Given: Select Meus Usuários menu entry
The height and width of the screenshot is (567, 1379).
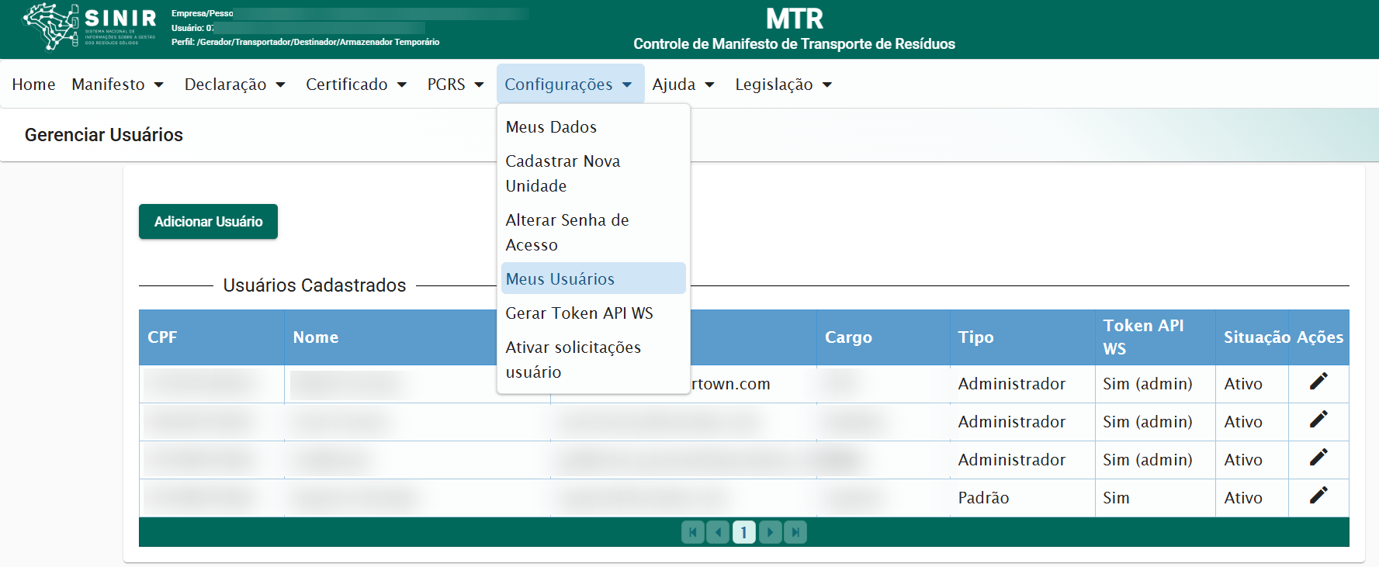Looking at the screenshot, I should (x=593, y=278).
